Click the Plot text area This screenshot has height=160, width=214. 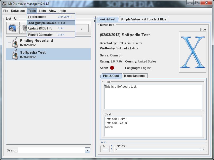coord(153,97)
